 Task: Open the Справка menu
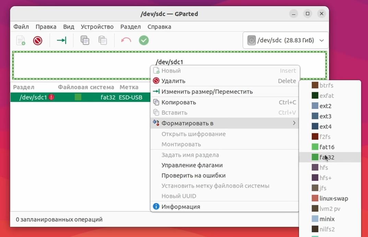pyautogui.click(x=159, y=27)
